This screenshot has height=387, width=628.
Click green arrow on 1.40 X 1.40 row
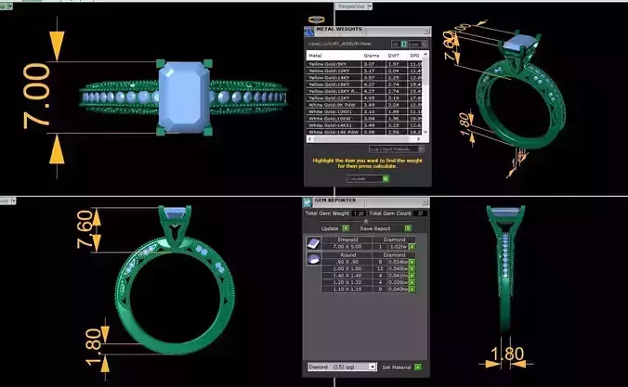[x=412, y=276]
